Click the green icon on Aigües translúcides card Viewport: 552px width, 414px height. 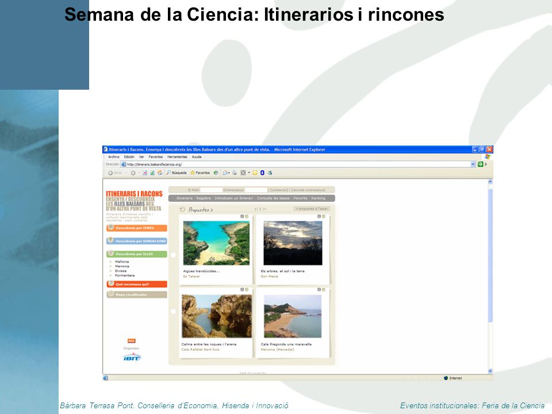[247, 217]
